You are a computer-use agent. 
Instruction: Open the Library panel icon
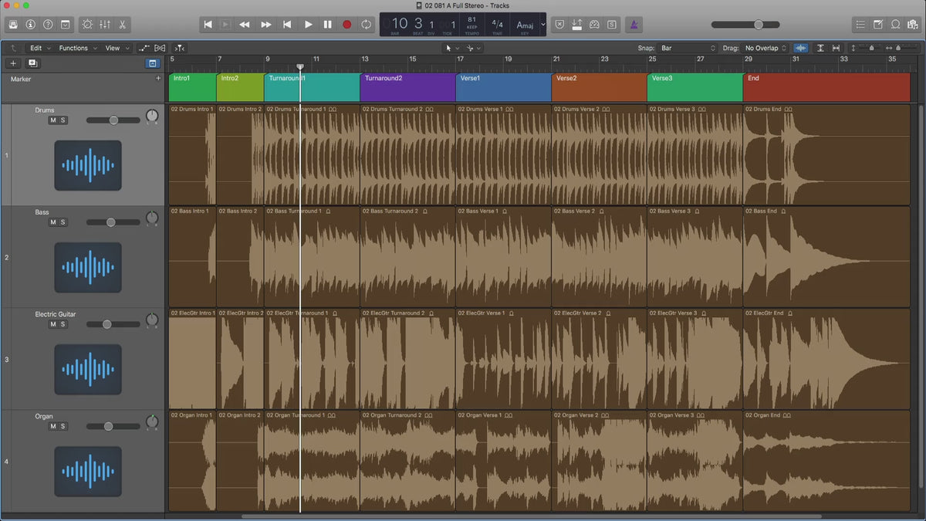coord(13,25)
